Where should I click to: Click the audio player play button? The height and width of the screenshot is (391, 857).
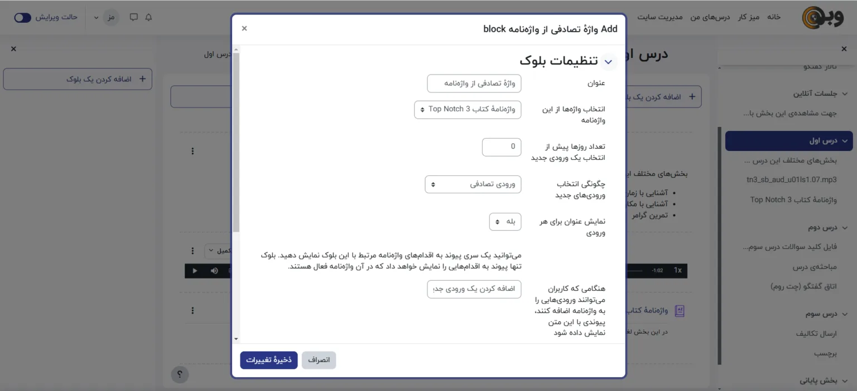click(x=195, y=271)
